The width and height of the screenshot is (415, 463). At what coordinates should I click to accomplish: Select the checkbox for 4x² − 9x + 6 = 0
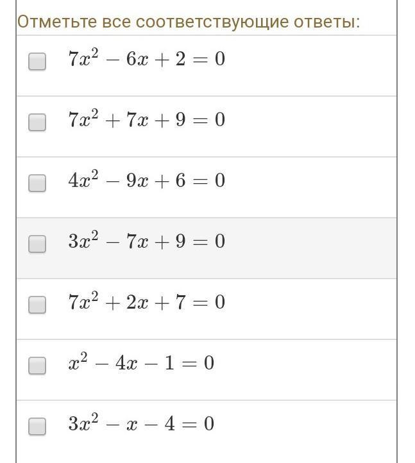pos(37,183)
